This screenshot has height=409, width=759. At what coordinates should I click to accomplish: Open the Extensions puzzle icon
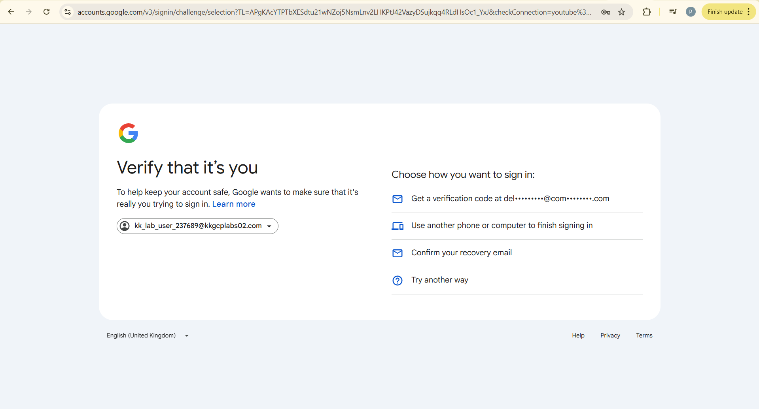[647, 12]
